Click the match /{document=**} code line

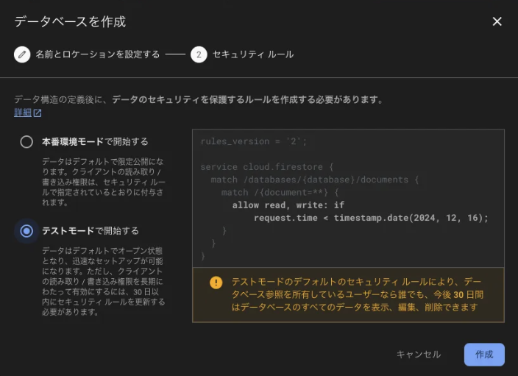(x=280, y=192)
